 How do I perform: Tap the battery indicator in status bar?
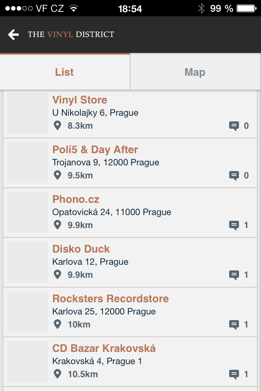(x=246, y=8)
